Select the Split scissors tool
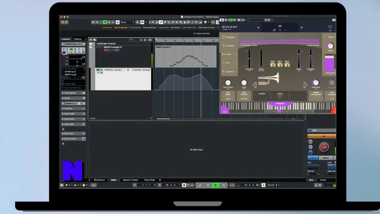The width and height of the screenshot is (380, 214). tap(169, 22)
